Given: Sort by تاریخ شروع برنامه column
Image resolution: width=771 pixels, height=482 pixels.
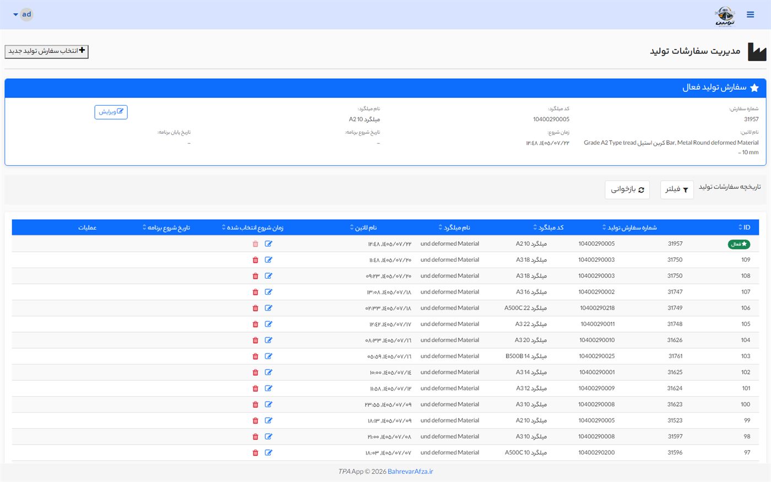Looking at the screenshot, I should [166, 228].
